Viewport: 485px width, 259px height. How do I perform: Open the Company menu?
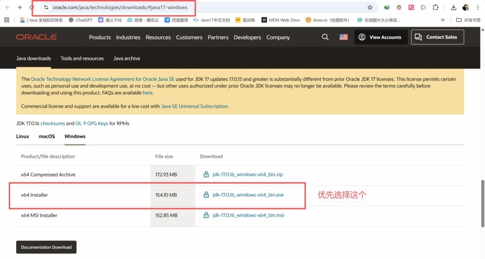(x=278, y=37)
